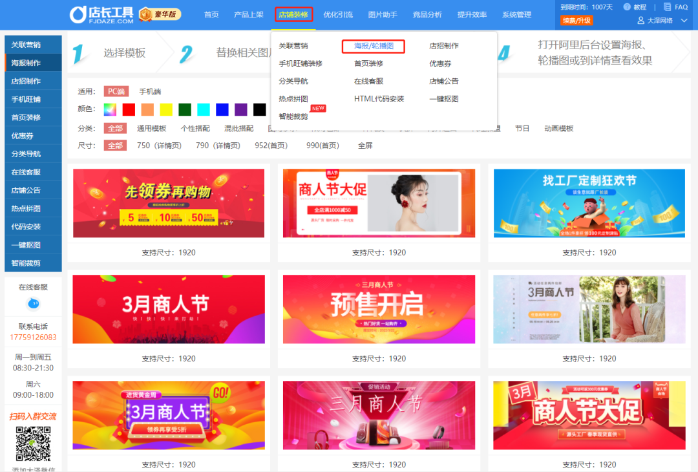Open 手机旺铺 in left sidebar

[x=33, y=100]
